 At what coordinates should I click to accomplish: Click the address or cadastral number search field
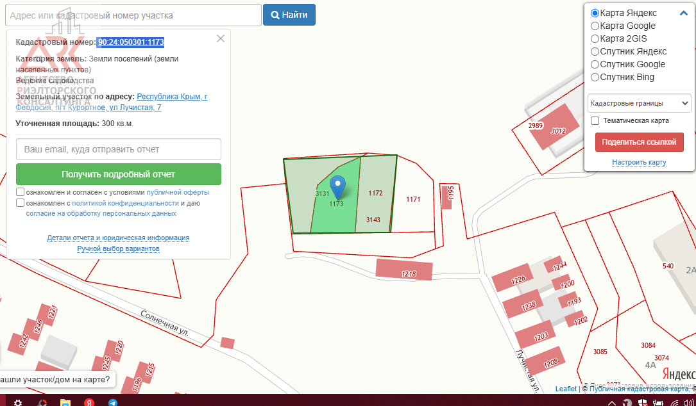(133, 15)
